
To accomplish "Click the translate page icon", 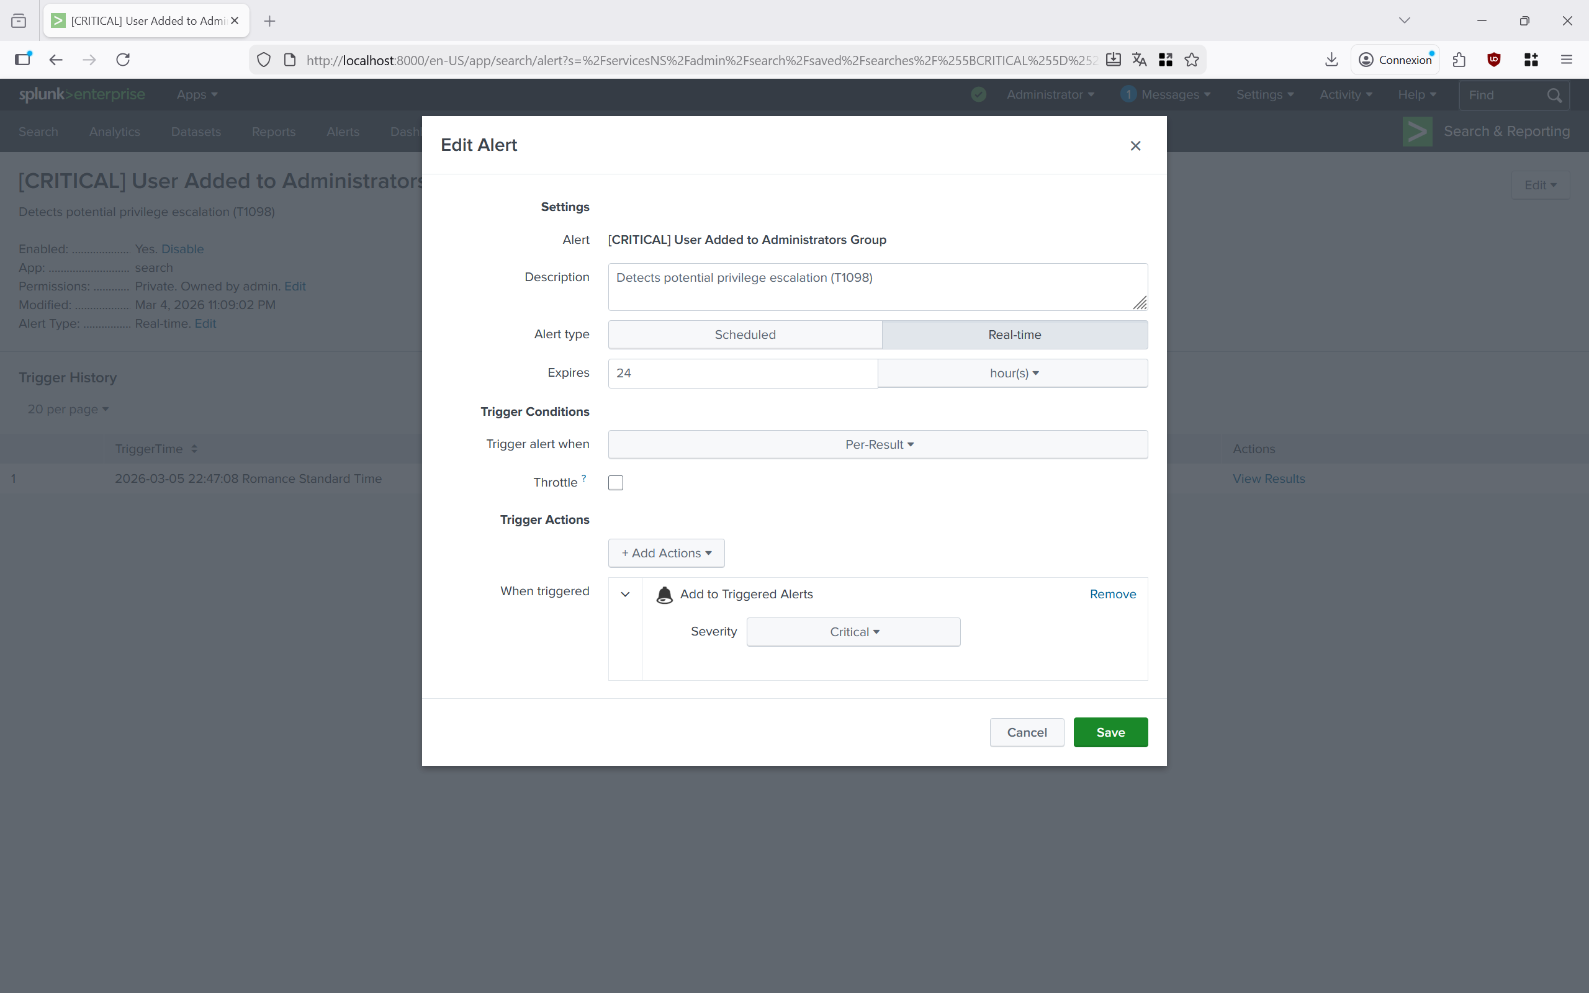I will coord(1139,60).
